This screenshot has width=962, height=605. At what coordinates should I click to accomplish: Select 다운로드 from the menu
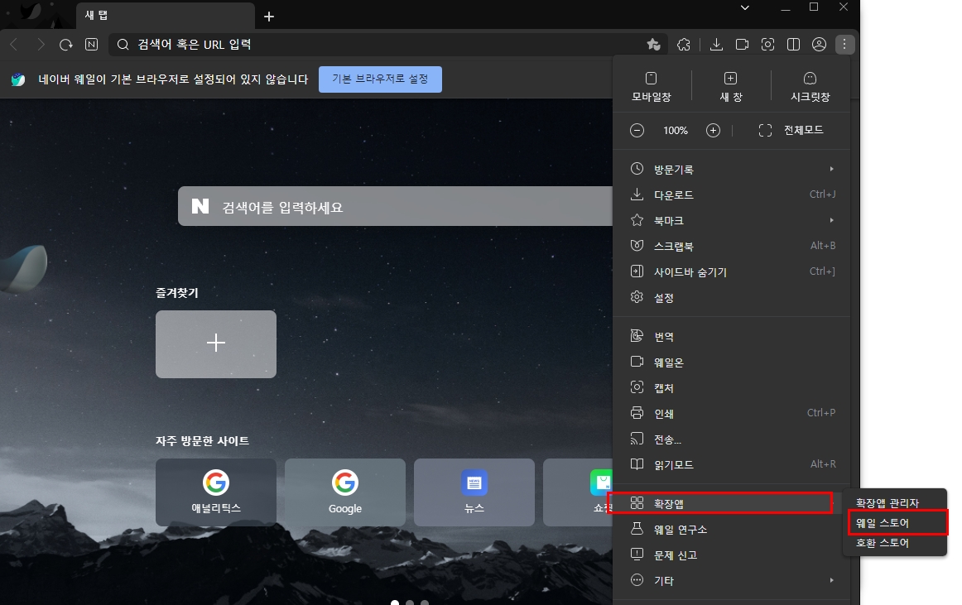731,194
